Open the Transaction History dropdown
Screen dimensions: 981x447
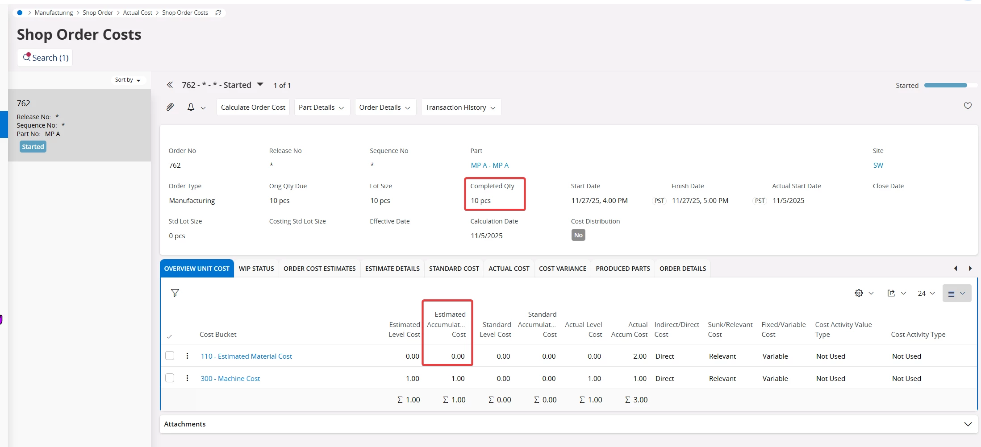(x=460, y=108)
